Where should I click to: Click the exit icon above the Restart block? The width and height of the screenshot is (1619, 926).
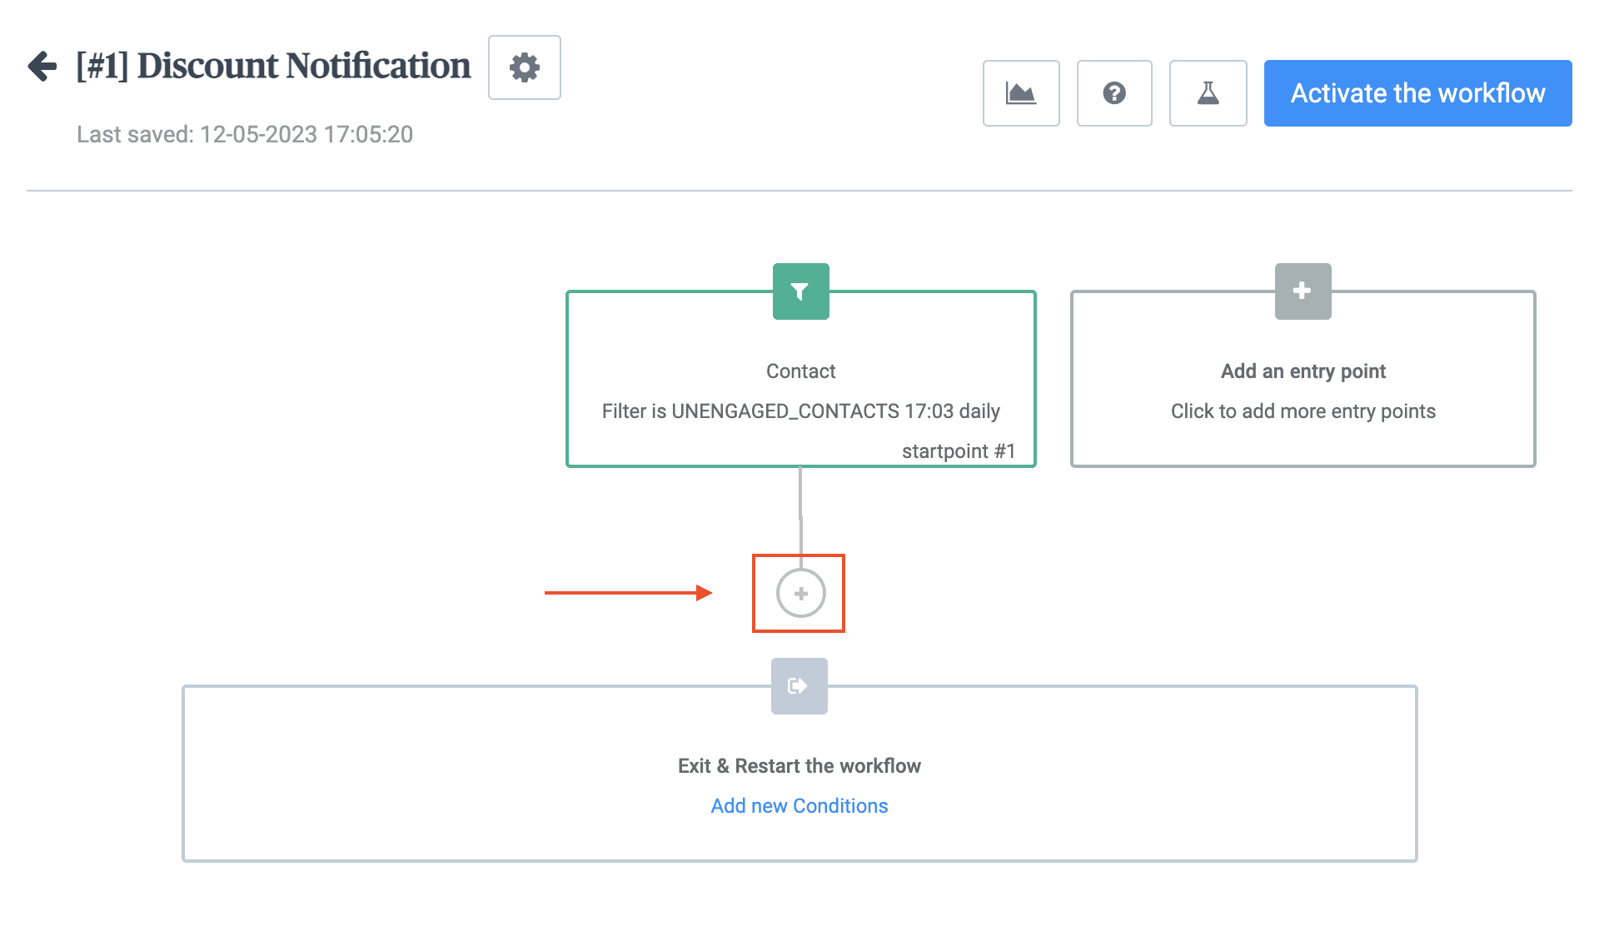798,685
